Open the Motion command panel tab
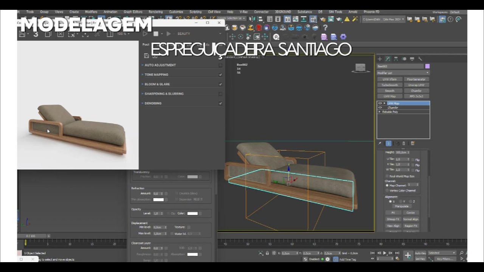484x272 pixels. coord(404,59)
